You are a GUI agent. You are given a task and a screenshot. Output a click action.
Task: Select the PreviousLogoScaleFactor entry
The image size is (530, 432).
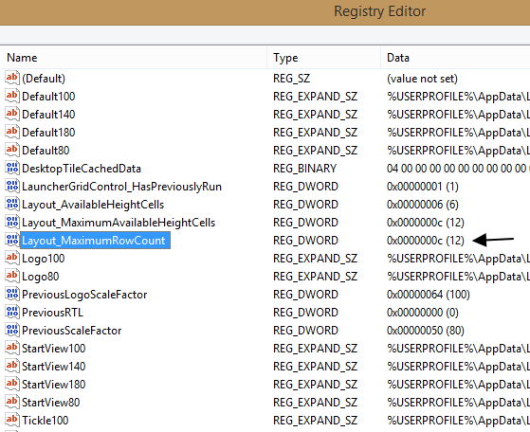tap(84, 295)
